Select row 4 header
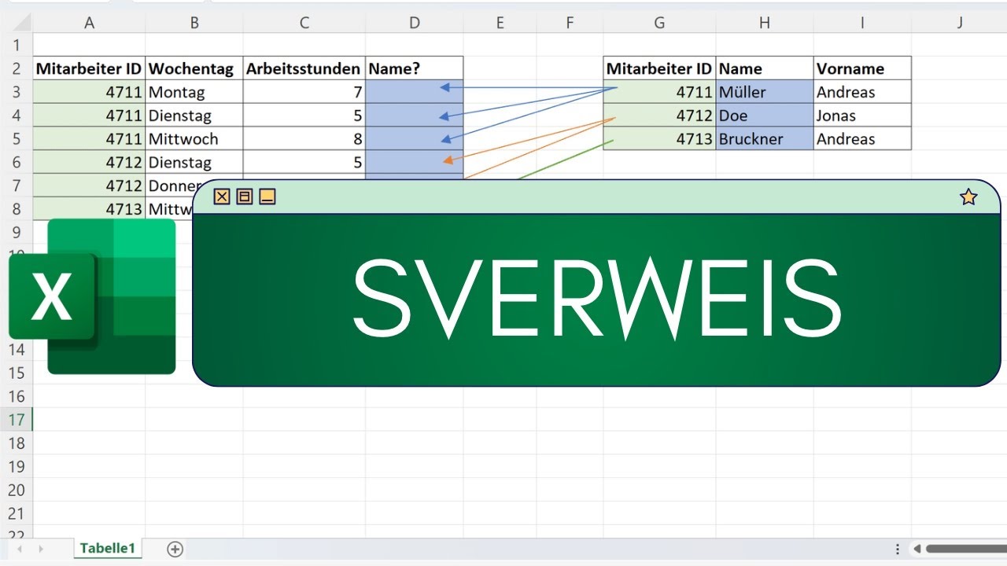 pyautogui.click(x=17, y=116)
